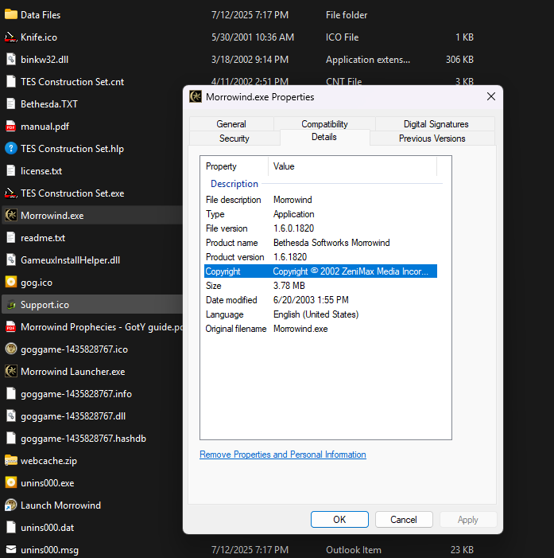Image resolution: width=554 pixels, height=558 pixels.
Task: Click the Description group heading
Action: [234, 184]
